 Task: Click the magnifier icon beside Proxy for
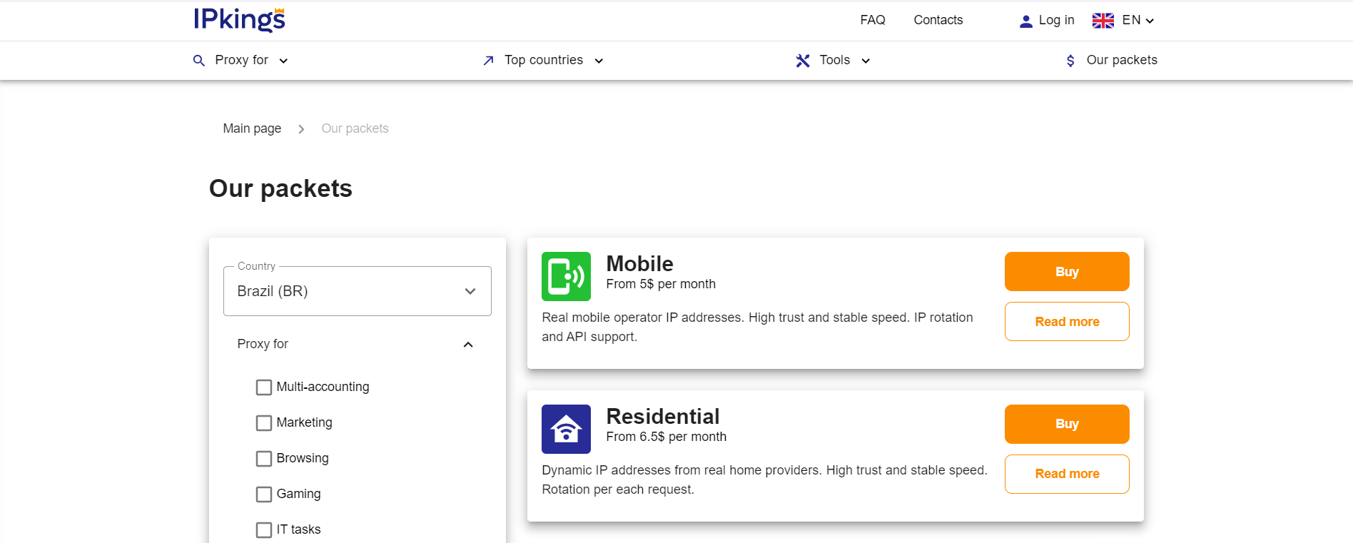click(x=199, y=61)
